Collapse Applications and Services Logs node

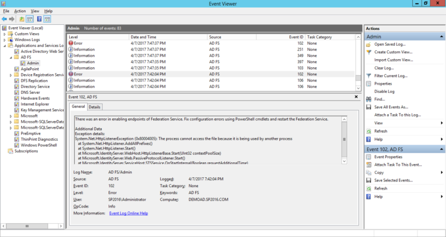pos(5,46)
